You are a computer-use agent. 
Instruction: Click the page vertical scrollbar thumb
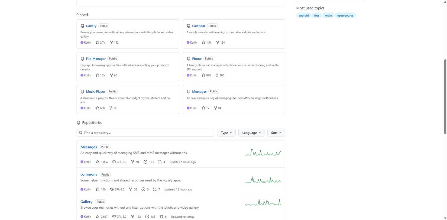pos(445,96)
